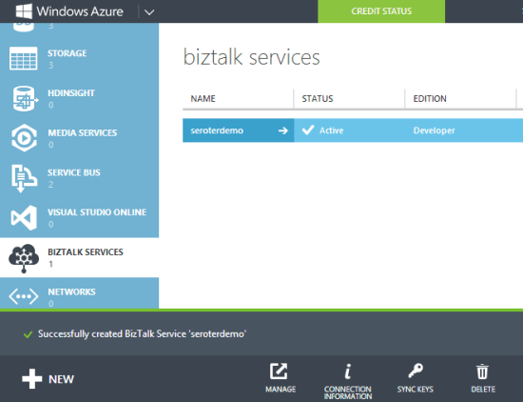Image resolution: width=523 pixels, height=402 pixels.
Task: Click the Storage count 3
Action: [x=50, y=65]
